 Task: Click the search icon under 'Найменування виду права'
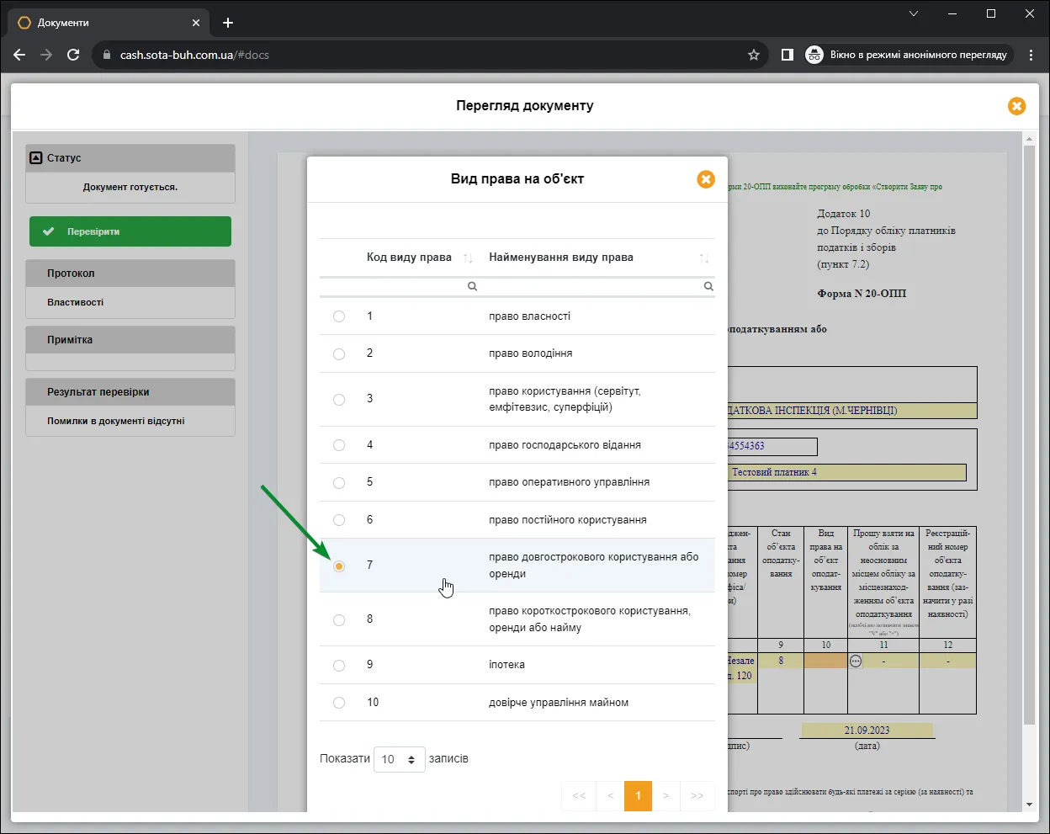[x=708, y=286]
